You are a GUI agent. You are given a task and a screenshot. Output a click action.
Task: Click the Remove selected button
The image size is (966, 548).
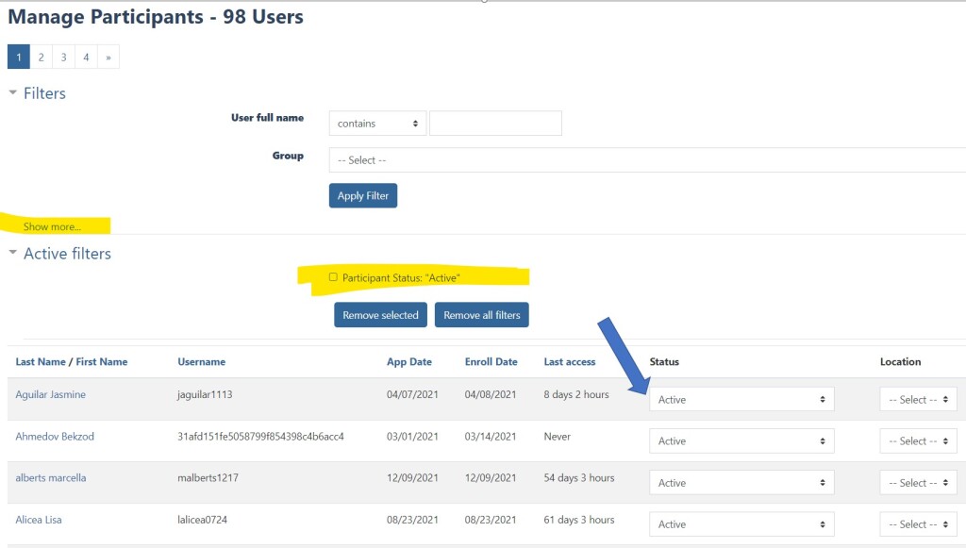coord(380,315)
